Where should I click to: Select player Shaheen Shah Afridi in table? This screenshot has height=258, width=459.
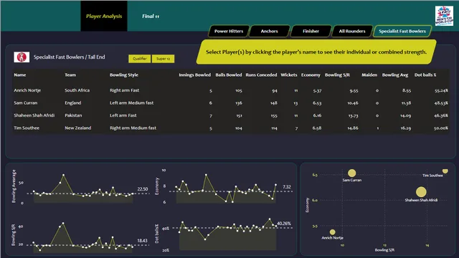pyautogui.click(x=34, y=115)
